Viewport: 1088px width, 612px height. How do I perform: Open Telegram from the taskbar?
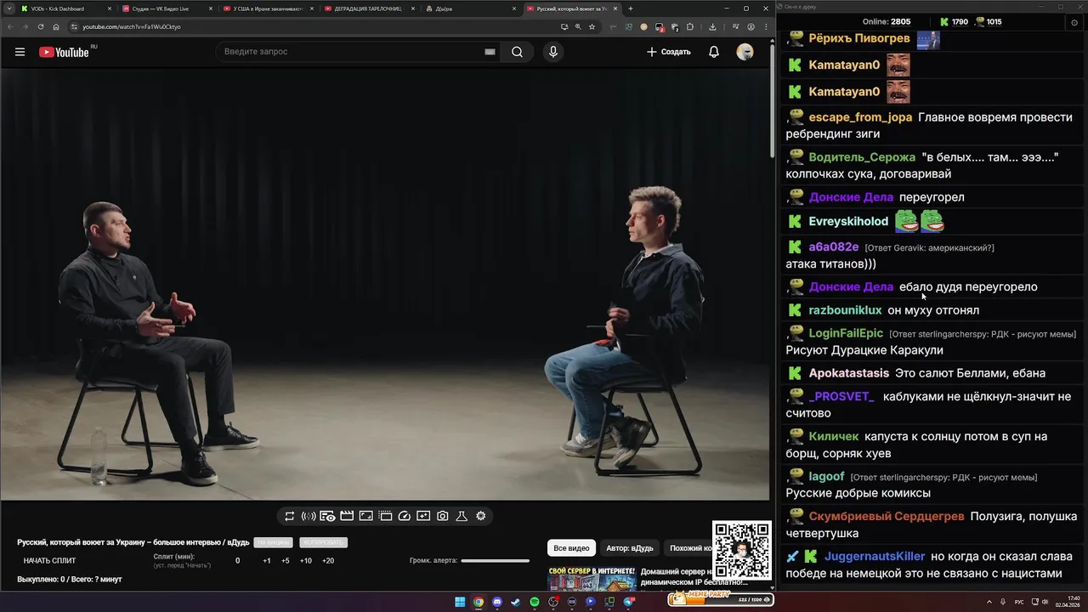click(628, 602)
